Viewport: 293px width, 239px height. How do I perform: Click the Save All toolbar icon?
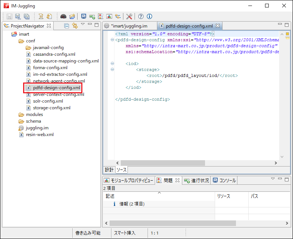point(26,16)
